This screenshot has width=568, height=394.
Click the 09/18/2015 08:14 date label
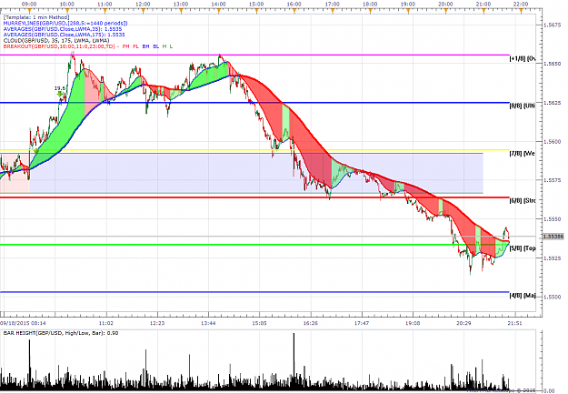pos(23,323)
